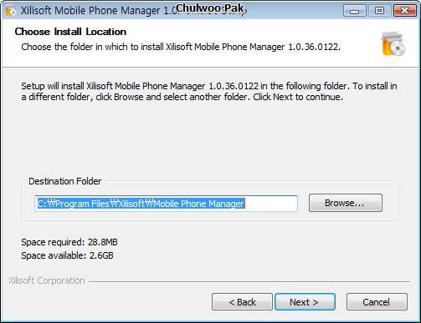
Task: Click the Chulwoo Pak overlay text
Action: pyautogui.click(x=210, y=8)
